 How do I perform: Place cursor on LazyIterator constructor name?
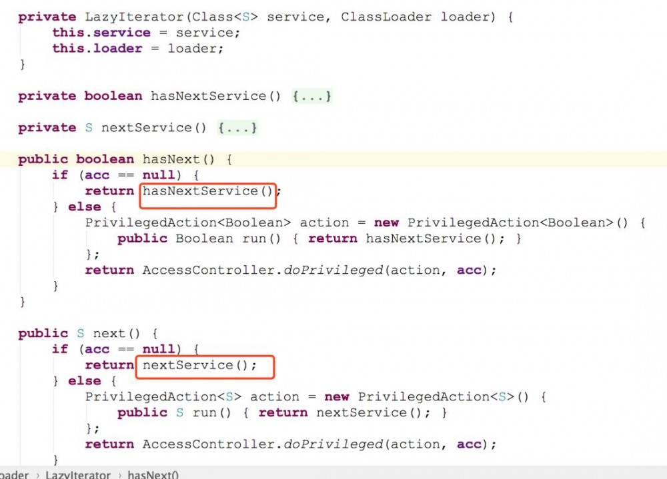pyautogui.click(x=133, y=17)
